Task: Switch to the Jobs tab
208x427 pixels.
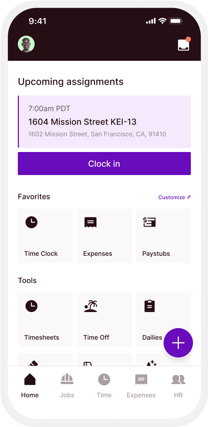Action: coord(67,384)
